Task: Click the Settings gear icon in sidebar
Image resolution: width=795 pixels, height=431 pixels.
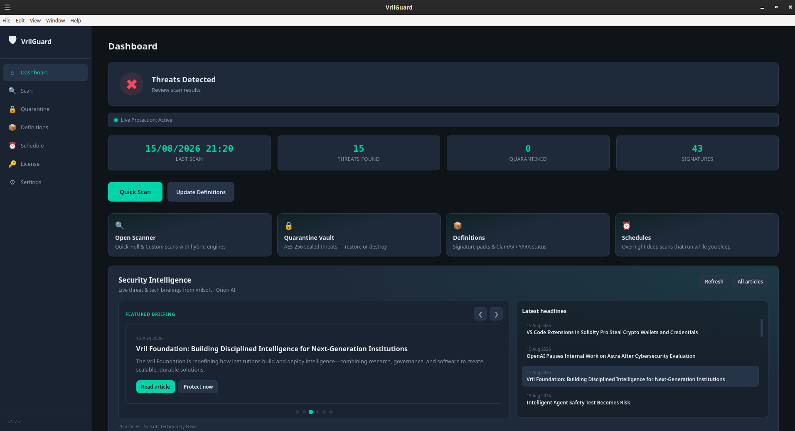Action: click(x=12, y=182)
